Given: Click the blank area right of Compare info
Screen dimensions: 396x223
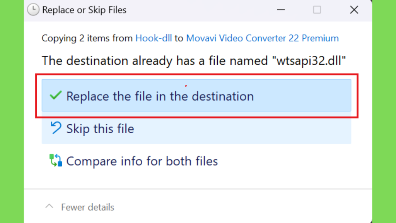Looking at the screenshot, I should coord(284,161).
